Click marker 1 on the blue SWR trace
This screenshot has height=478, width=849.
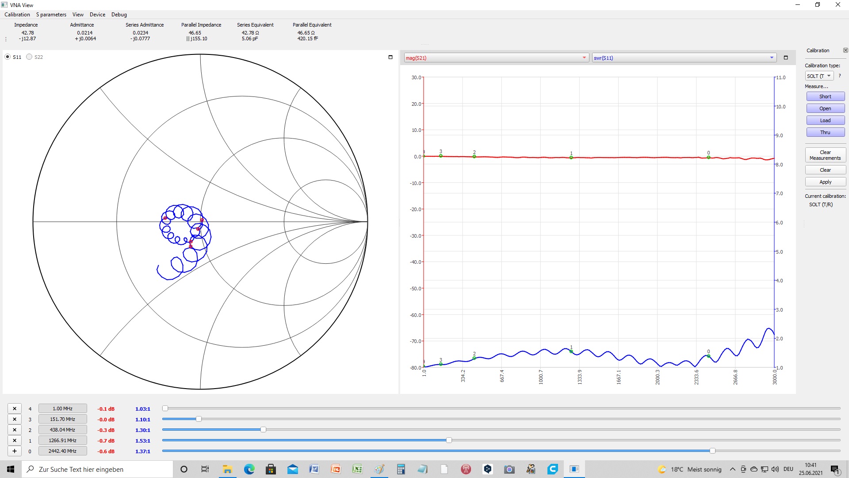click(x=571, y=351)
